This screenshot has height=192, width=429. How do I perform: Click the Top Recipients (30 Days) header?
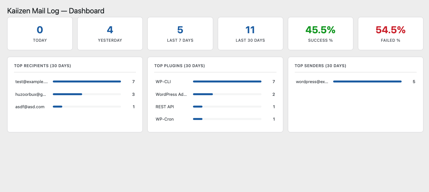click(42, 66)
